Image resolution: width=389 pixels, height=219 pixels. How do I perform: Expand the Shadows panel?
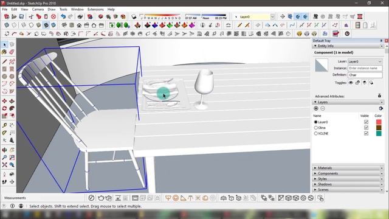coord(315,184)
